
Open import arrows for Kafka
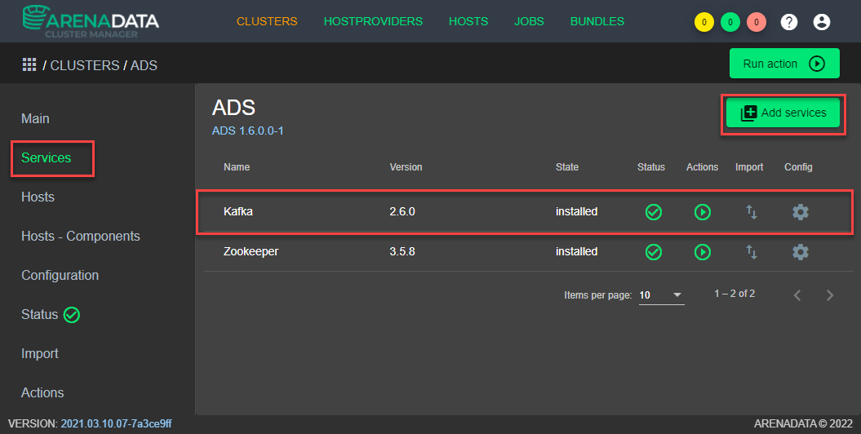751,212
